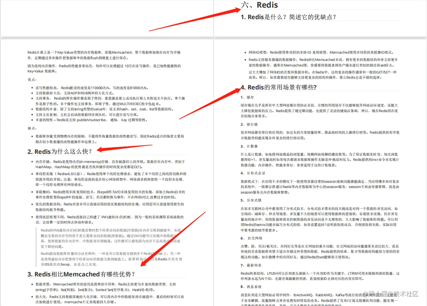The height and width of the screenshot is (306, 427).
Task: Click subheading "8、消息系统"
Action: [251, 287]
